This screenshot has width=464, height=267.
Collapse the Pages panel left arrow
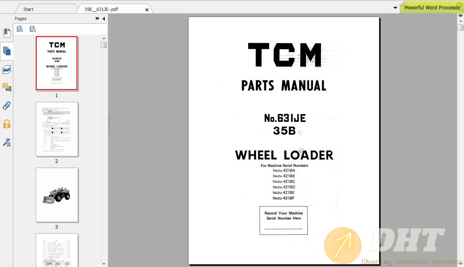[104, 19]
